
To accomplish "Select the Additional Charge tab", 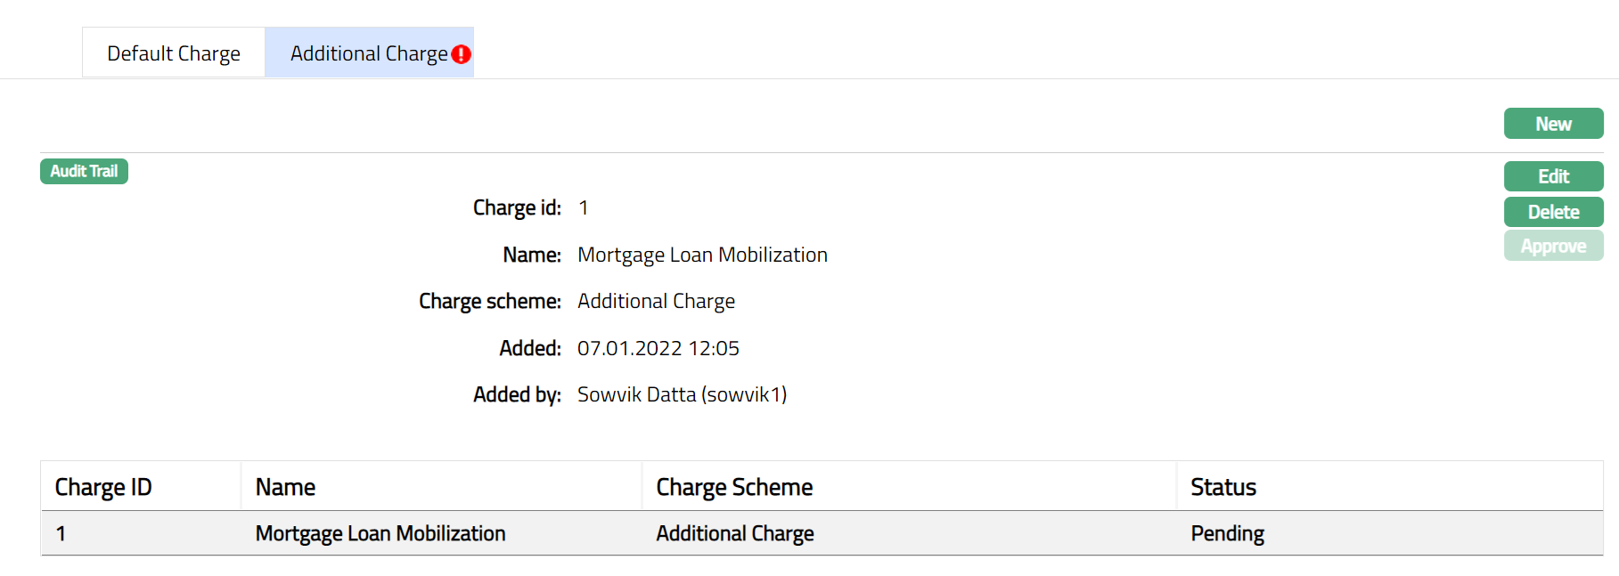I will point(368,53).
